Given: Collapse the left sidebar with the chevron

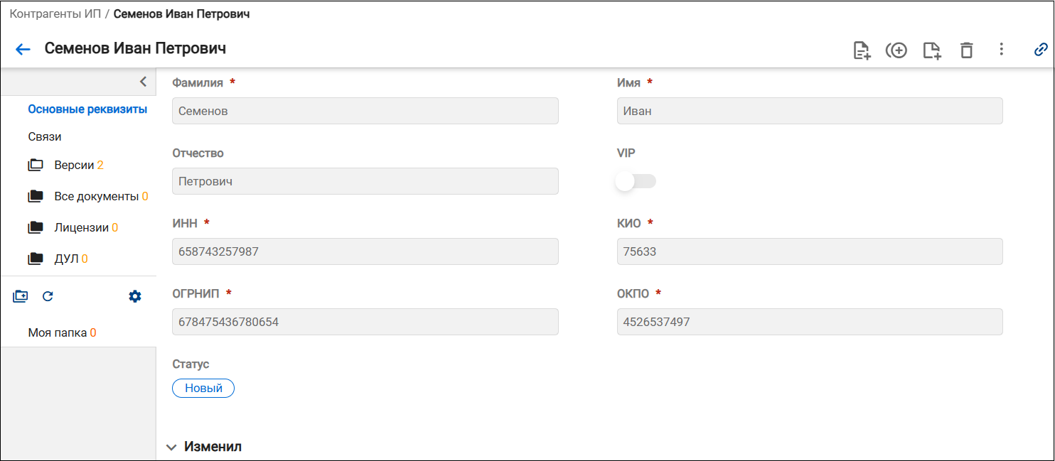Looking at the screenshot, I should coord(143,81).
